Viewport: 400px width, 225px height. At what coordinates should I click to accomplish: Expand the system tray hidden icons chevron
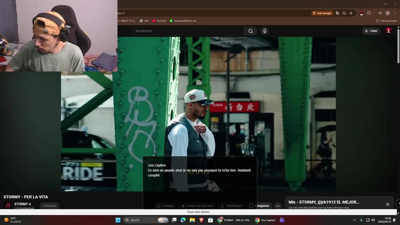(354, 220)
